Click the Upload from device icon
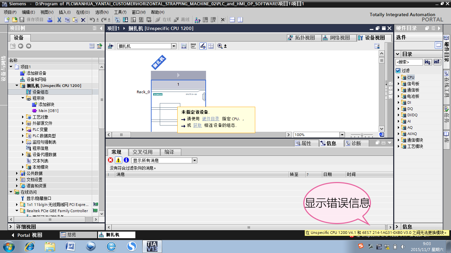Screen dimensions: 451x253 (x=133, y=20)
